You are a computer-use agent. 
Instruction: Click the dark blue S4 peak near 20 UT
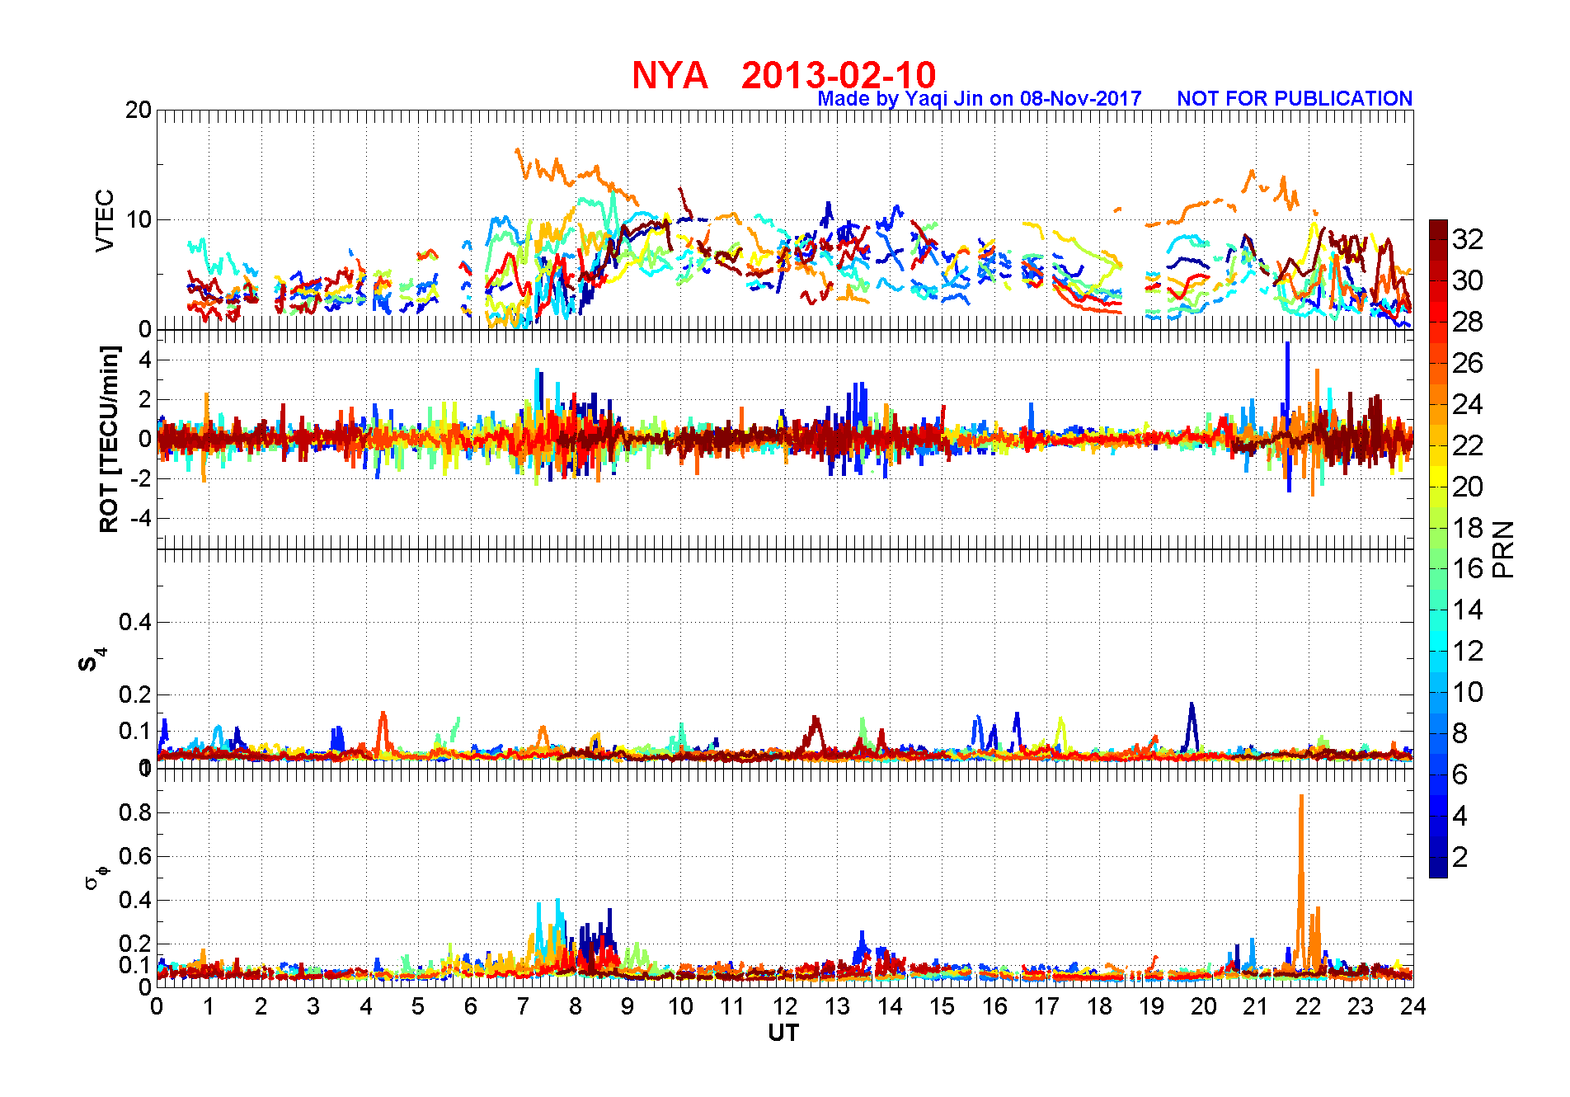coord(1191,726)
